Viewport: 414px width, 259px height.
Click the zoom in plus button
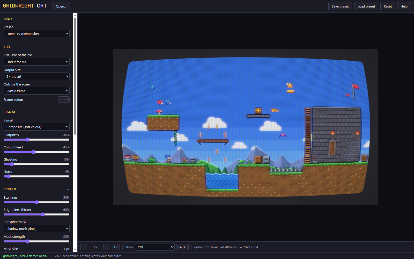(107, 247)
